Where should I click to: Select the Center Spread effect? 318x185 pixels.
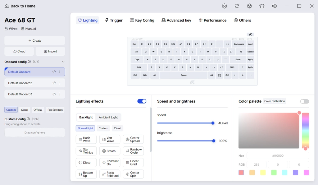(133, 139)
